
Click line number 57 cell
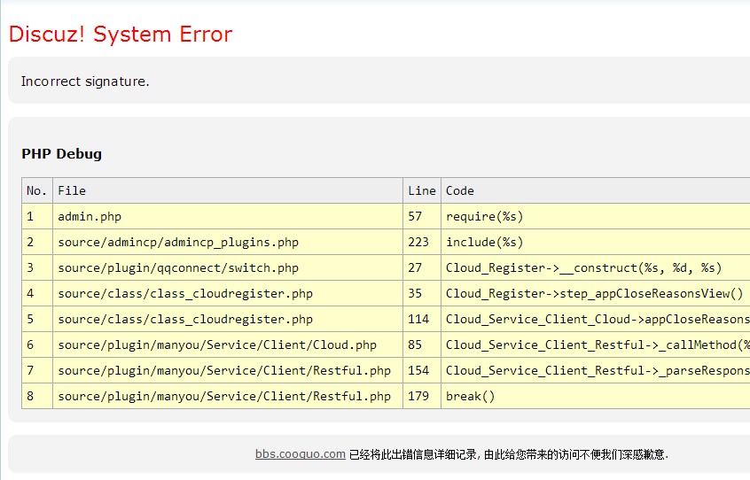click(422, 216)
